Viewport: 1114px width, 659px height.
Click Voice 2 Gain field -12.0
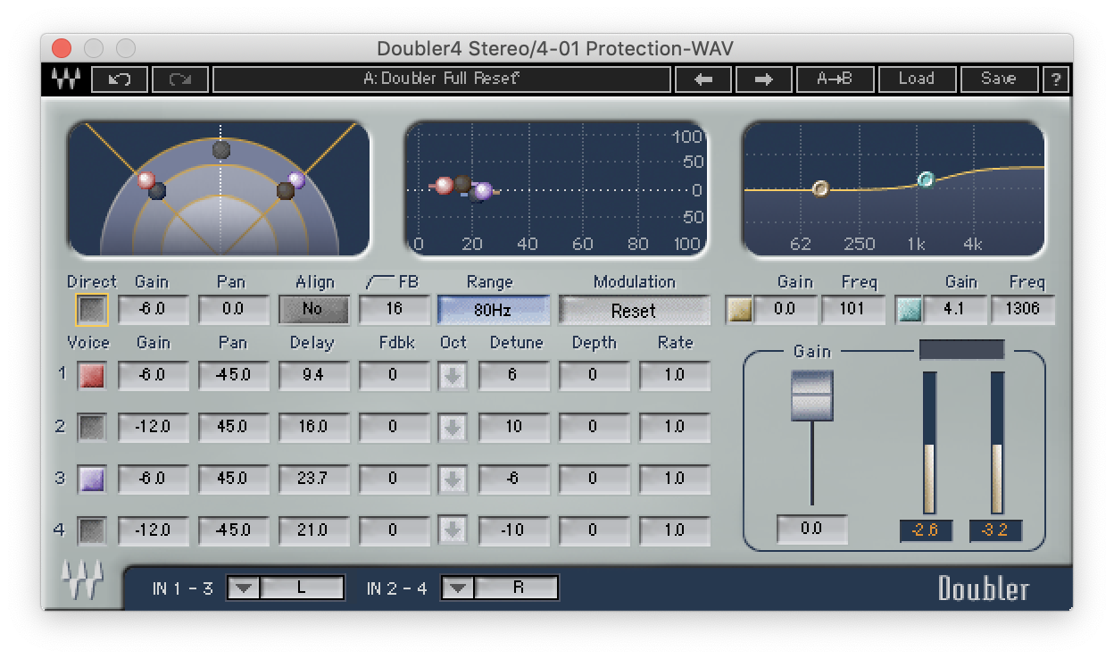tap(153, 428)
